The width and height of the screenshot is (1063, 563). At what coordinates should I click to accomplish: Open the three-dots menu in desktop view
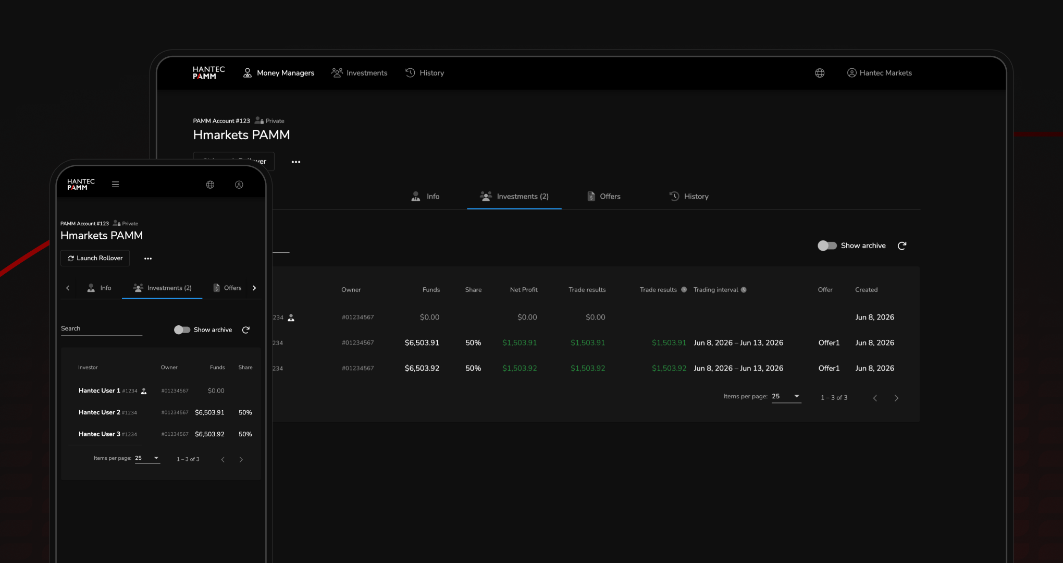[296, 162]
